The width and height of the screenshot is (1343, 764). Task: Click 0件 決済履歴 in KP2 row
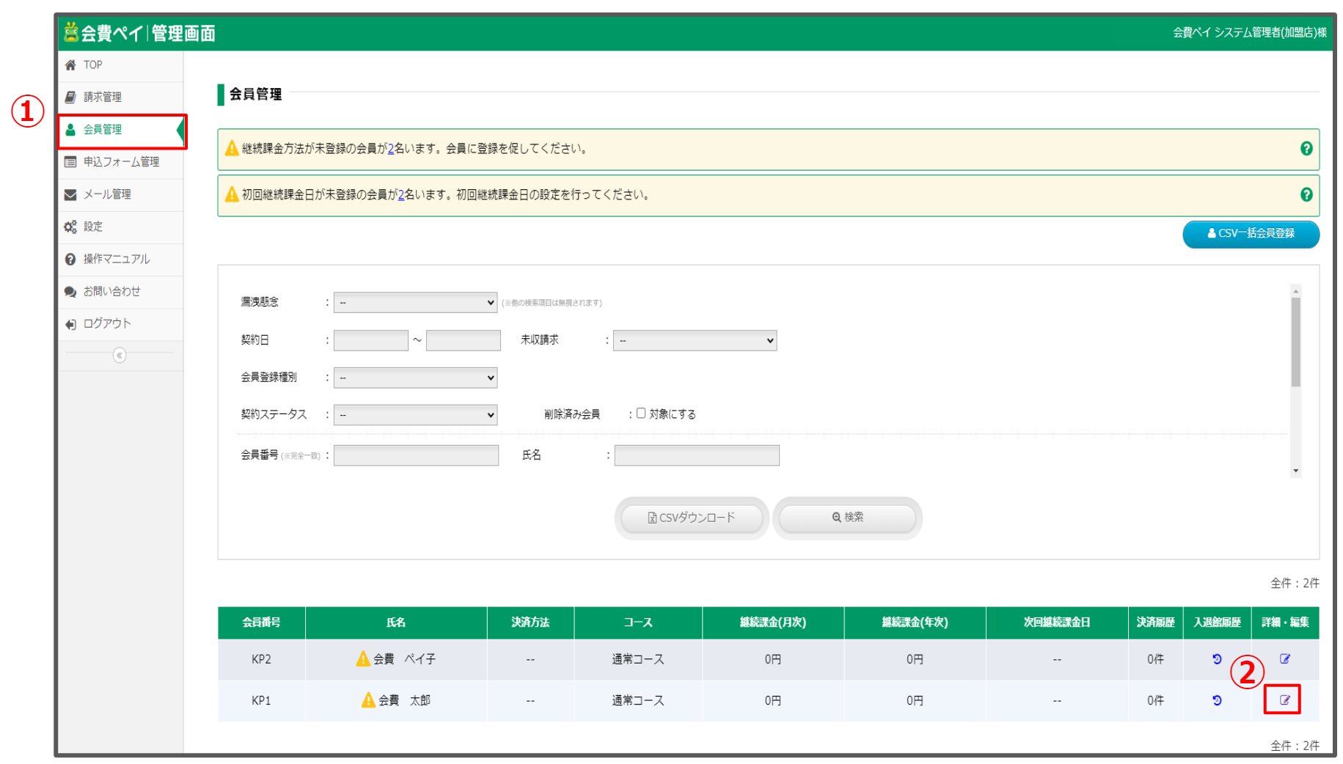pyautogui.click(x=1155, y=659)
